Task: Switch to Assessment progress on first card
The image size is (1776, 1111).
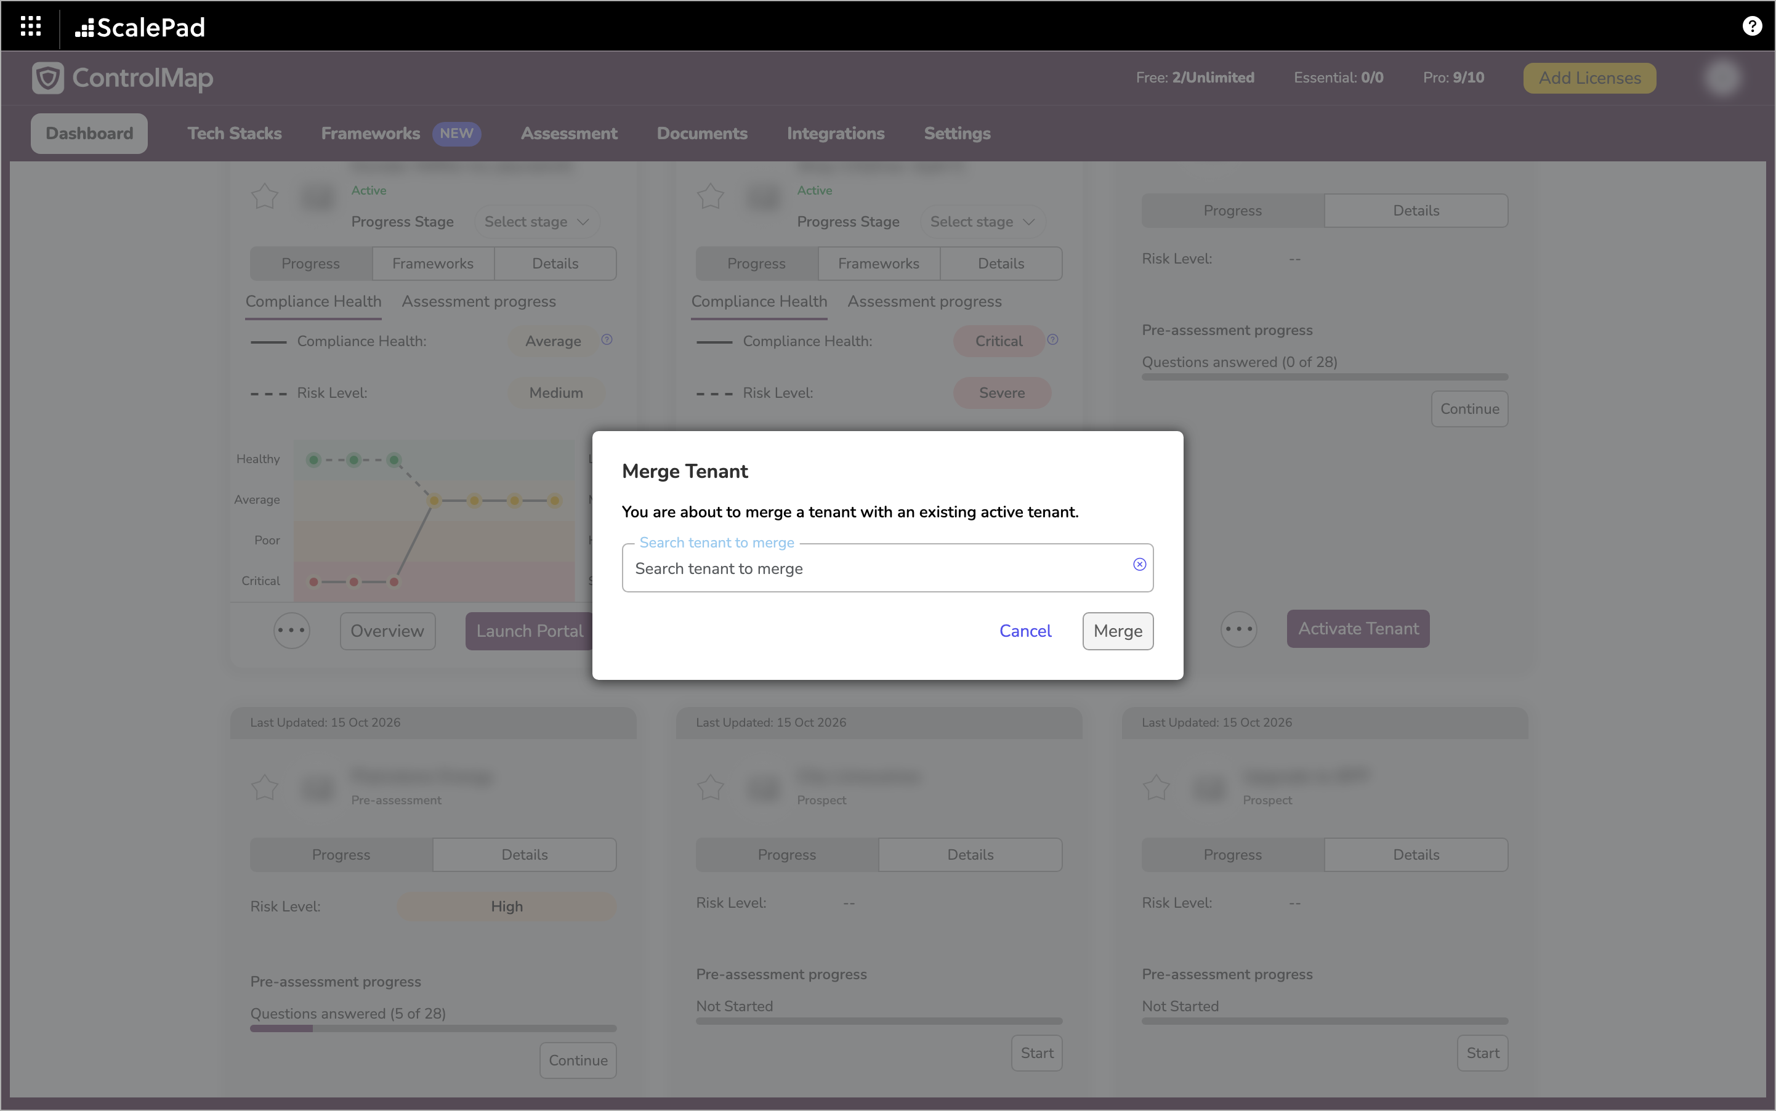Action: click(x=478, y=301)
